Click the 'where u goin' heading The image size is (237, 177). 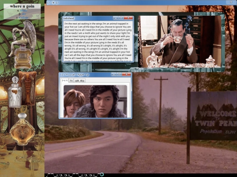[22, 6]
